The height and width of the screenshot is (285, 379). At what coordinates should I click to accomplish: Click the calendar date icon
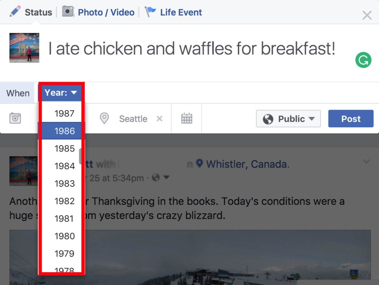[x=186, y=118]
